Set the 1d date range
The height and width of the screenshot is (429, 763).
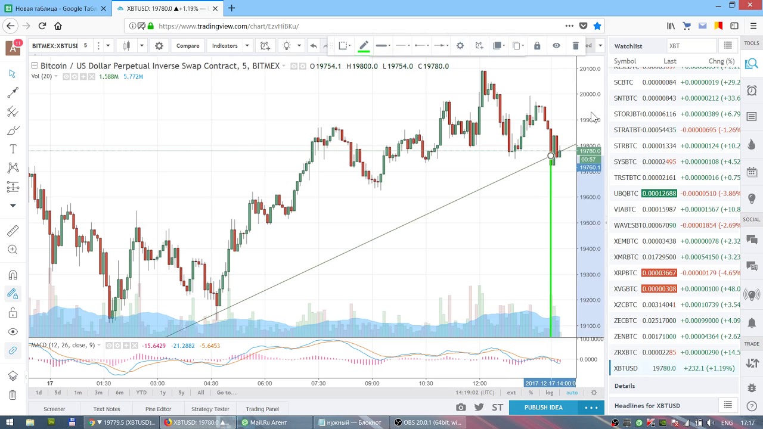click(x=39, y=393)
